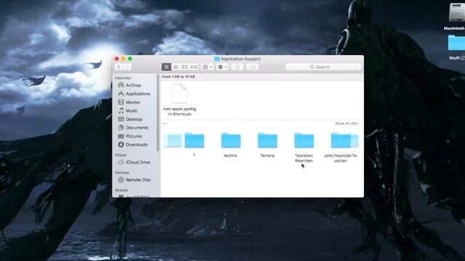Select the Stuff folder on the desktop
This screenshot has width=465, height=261.
457,43
